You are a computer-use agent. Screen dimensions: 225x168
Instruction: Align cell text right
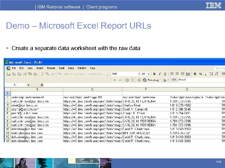[x=182, y=74]
